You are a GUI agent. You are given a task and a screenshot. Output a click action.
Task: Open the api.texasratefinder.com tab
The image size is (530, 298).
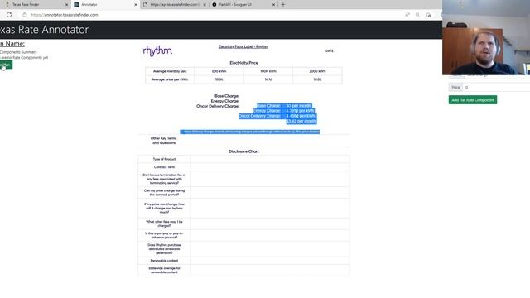click(174, 5)
